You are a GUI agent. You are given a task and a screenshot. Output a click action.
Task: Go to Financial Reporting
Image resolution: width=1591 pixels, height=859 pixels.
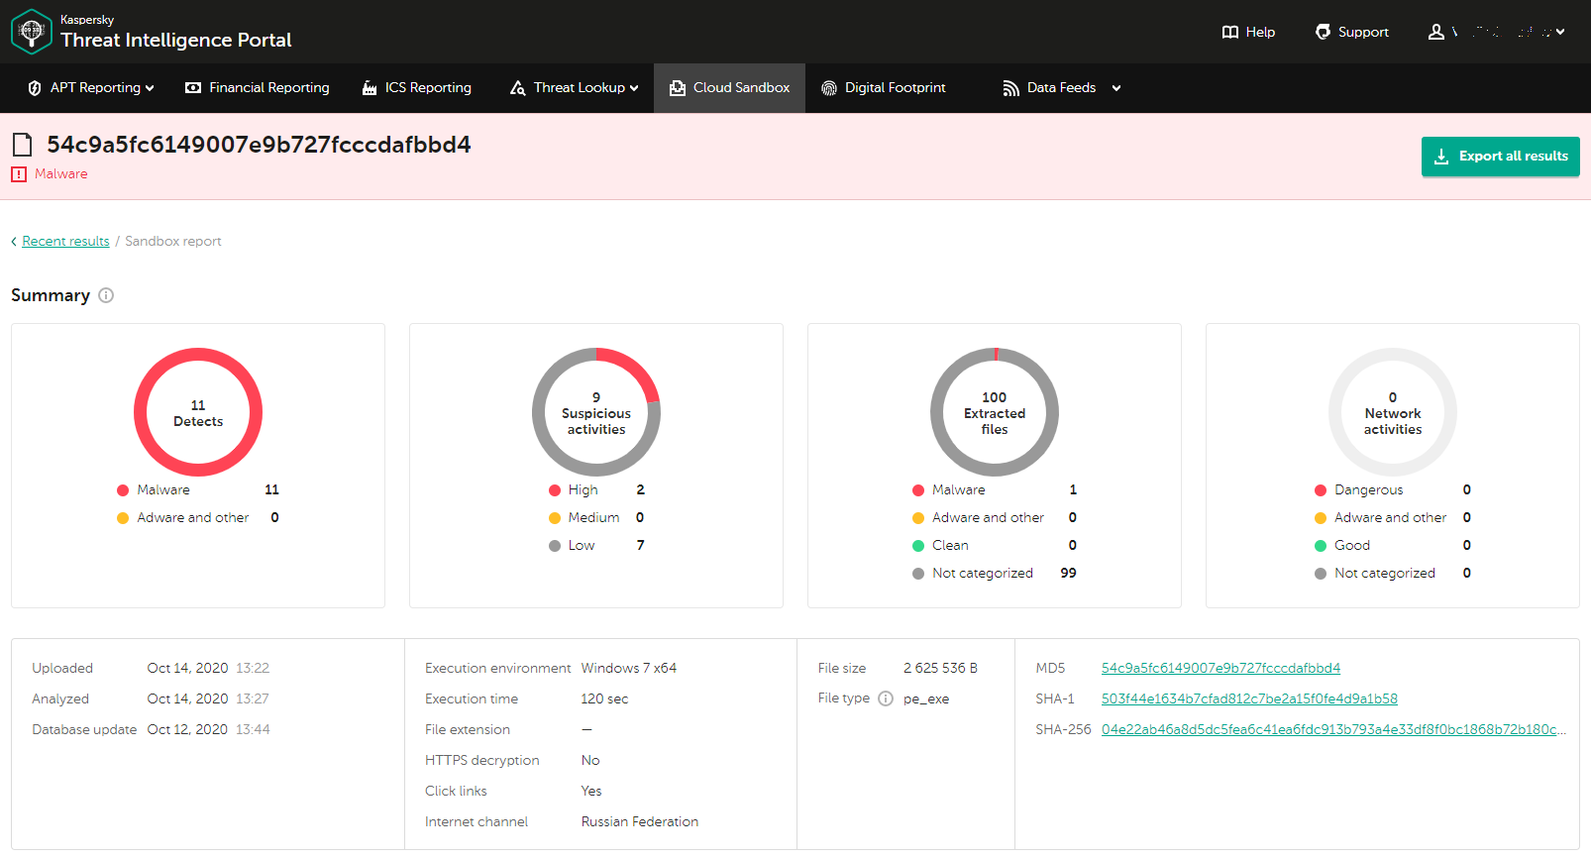click(x=258, y=88)
